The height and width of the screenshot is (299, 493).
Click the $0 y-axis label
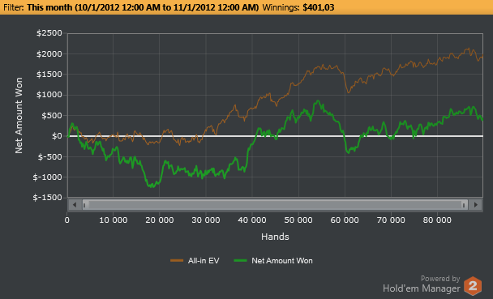(x=57, y=136)
